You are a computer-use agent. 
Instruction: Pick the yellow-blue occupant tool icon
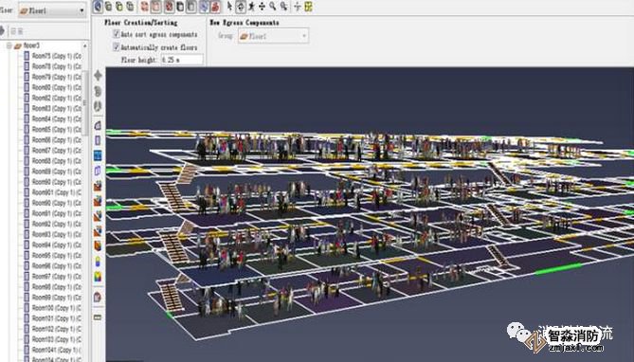(x=98, y=262)
